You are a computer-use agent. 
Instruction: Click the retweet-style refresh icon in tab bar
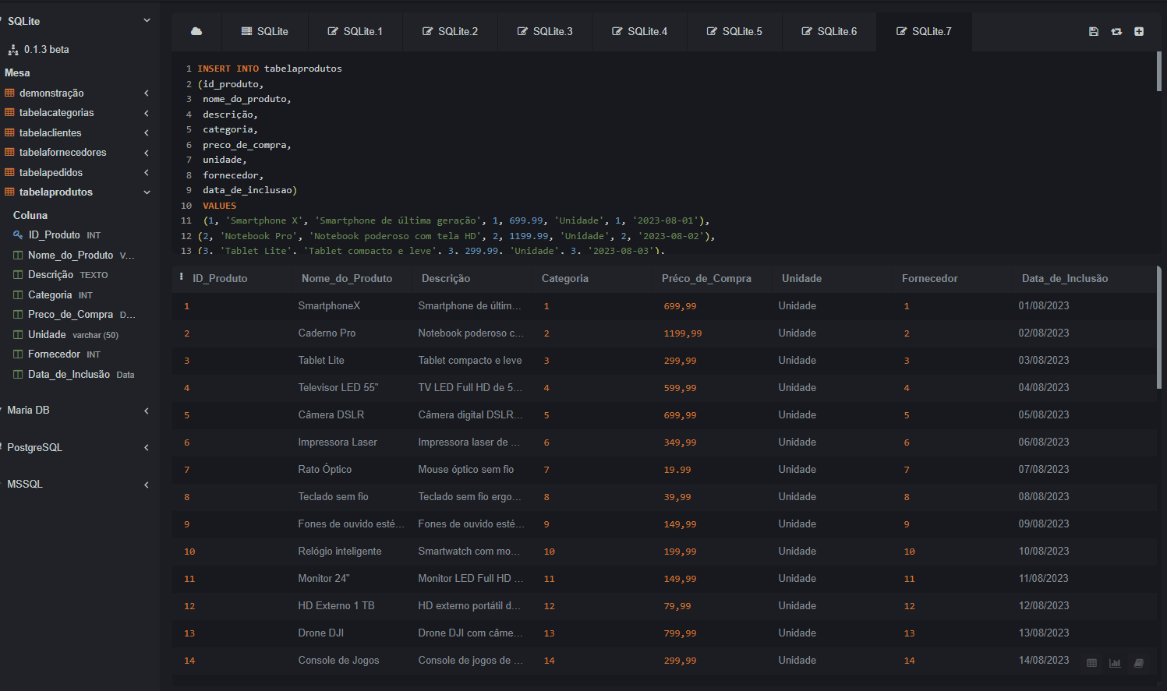1116,31
